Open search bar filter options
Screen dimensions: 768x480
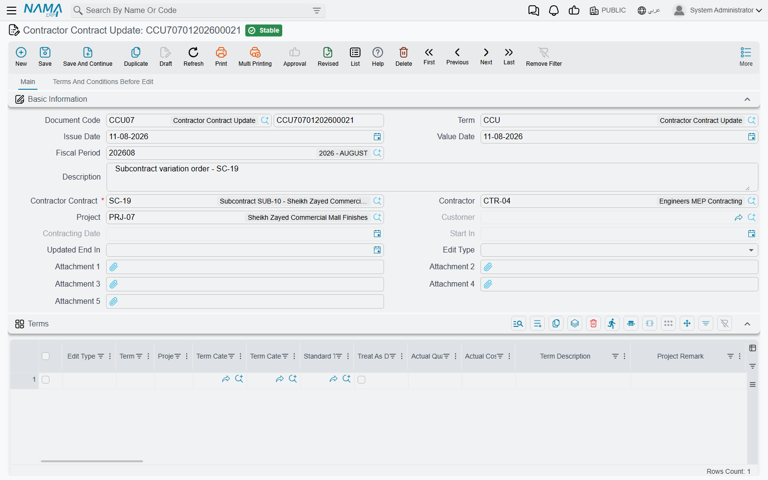point(317,11)
